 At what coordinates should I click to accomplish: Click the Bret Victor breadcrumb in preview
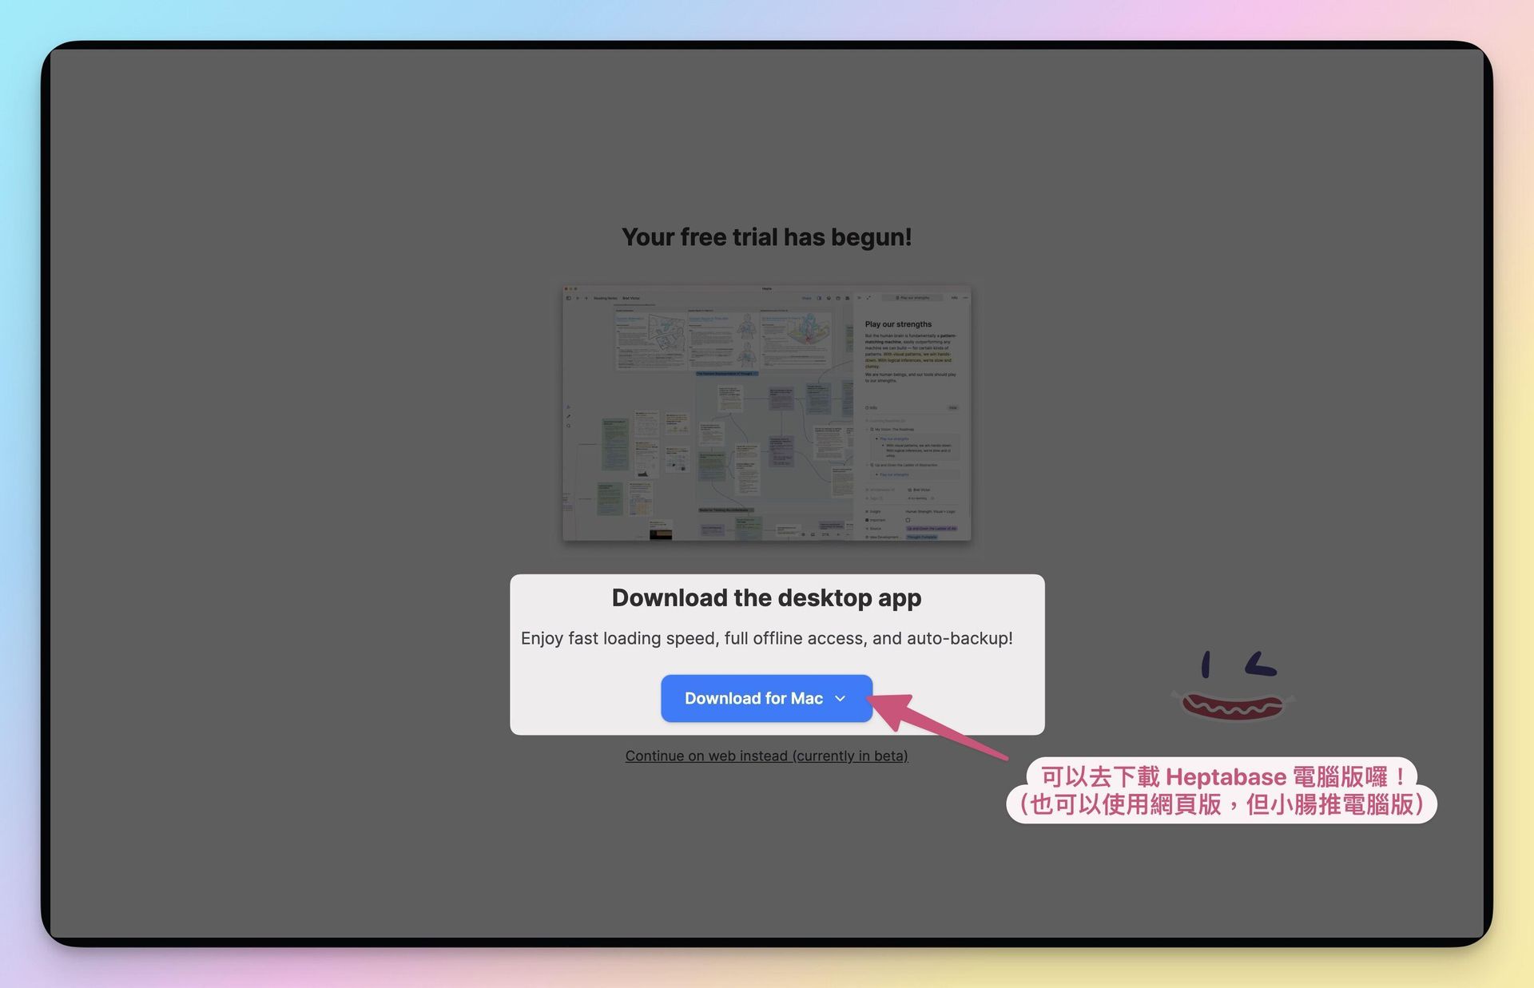(x=631, y=298)
